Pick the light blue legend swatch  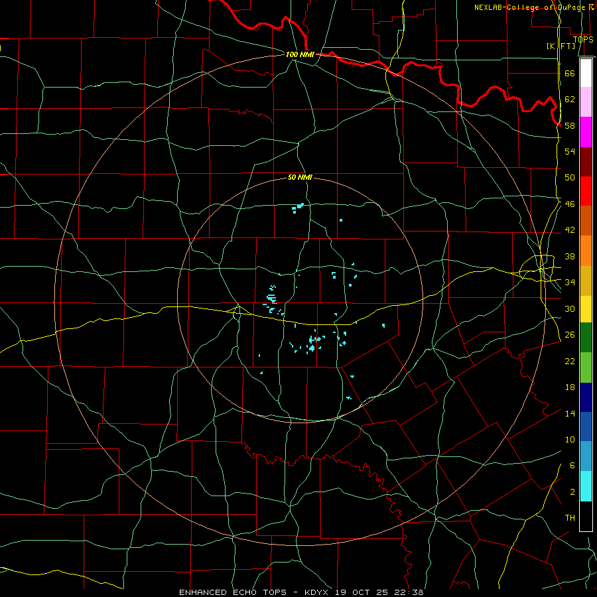(586, 456)
